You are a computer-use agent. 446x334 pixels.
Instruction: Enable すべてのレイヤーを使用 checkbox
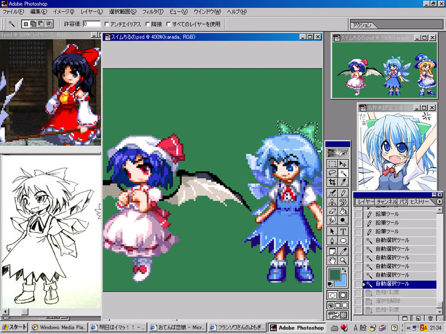tap(169, 24)
